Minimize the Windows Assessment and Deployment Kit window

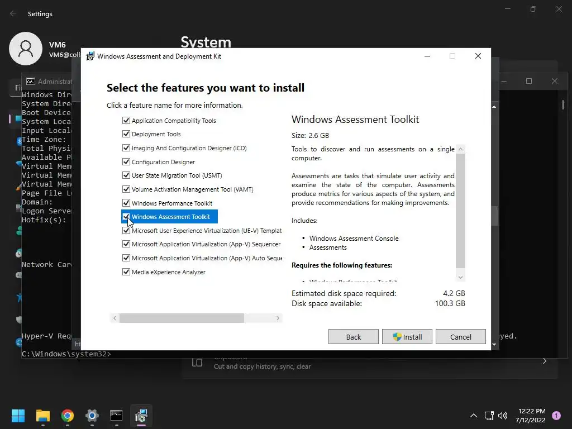427,56
